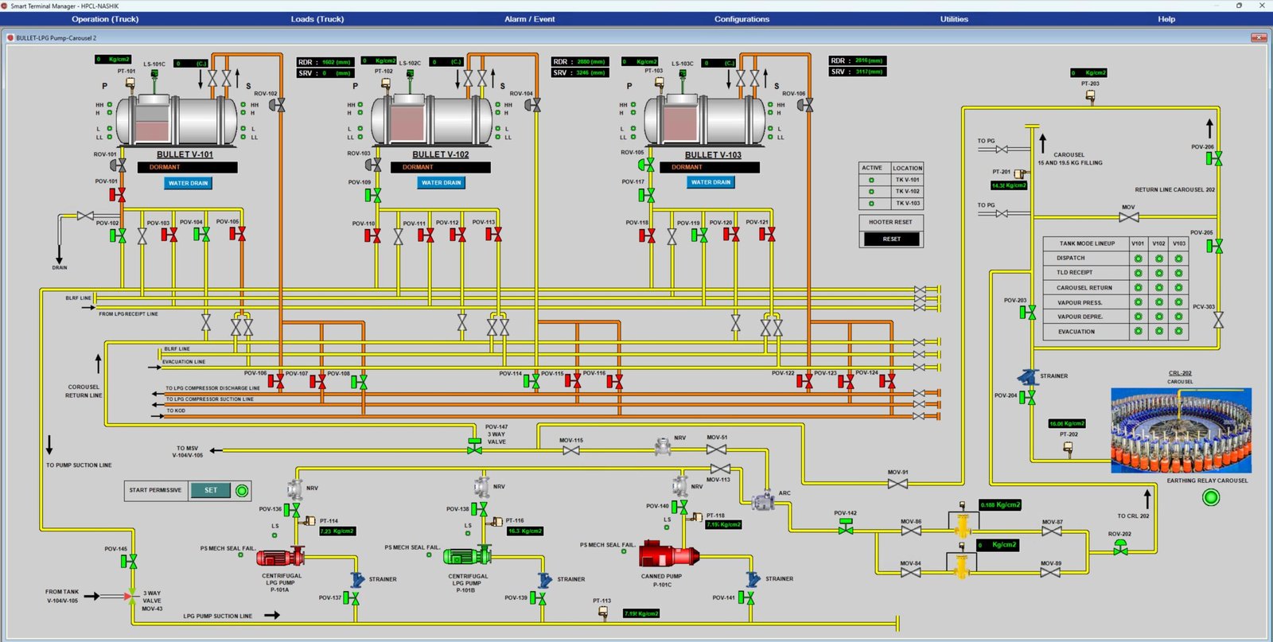Open the Operation (Truck) menu
Screen dimensions: 1273x642
click(x=105, y=19)
